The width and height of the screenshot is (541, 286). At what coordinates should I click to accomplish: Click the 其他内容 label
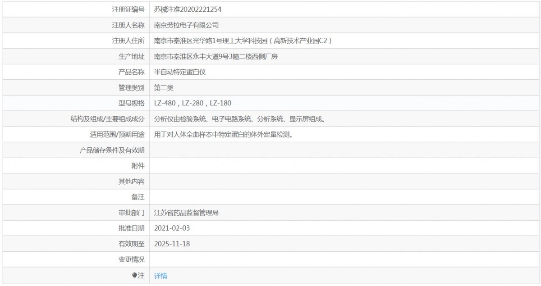131,182
